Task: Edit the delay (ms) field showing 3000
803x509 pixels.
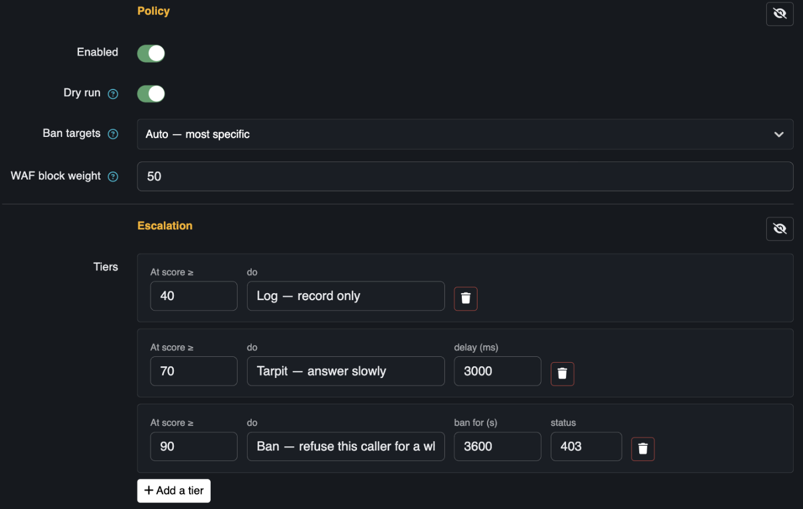Action: 497,371
